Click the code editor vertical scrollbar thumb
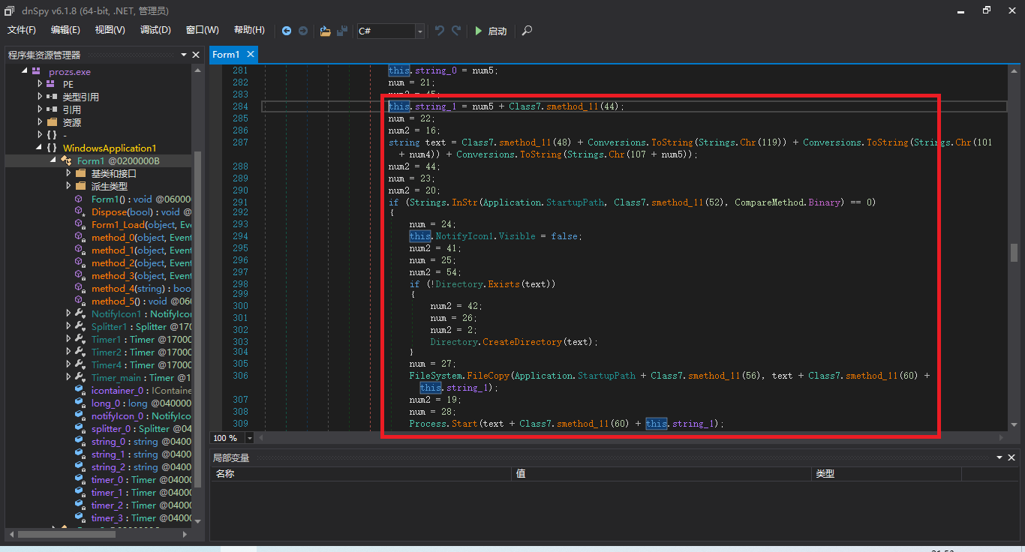Screen dimensions: 1025x552 click(1014, 253)
